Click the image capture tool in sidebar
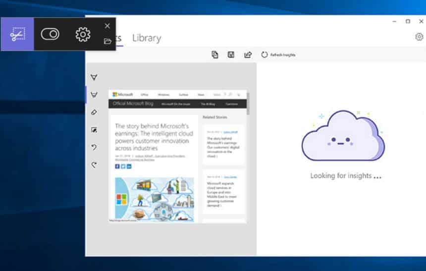The width and height of the screenshot is (426, 271). [94, 130]
